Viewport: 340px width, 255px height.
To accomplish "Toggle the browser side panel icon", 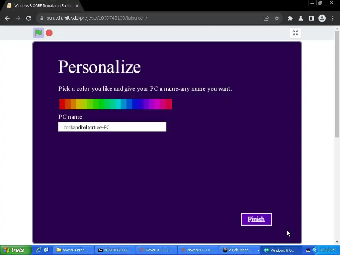I will 311,19.
